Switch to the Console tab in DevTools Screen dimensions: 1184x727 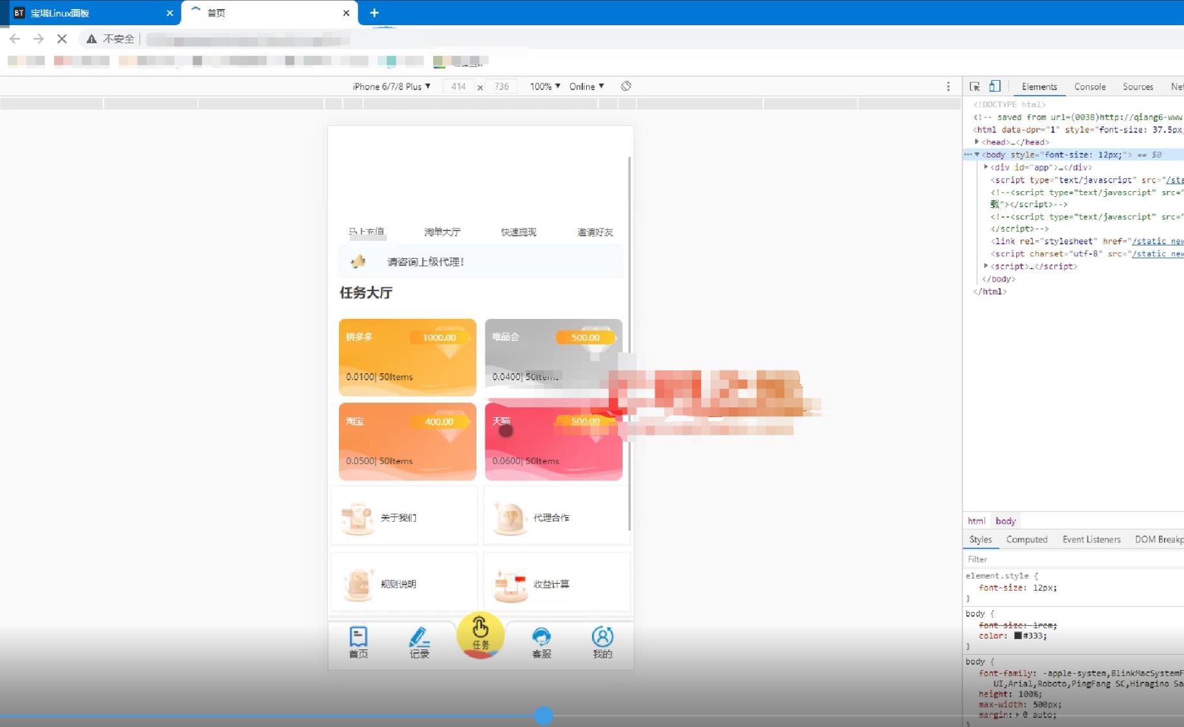click(x=1090, y=86)
